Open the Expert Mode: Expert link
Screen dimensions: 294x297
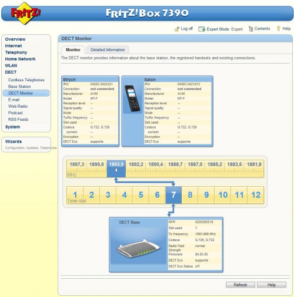[225, 29]
